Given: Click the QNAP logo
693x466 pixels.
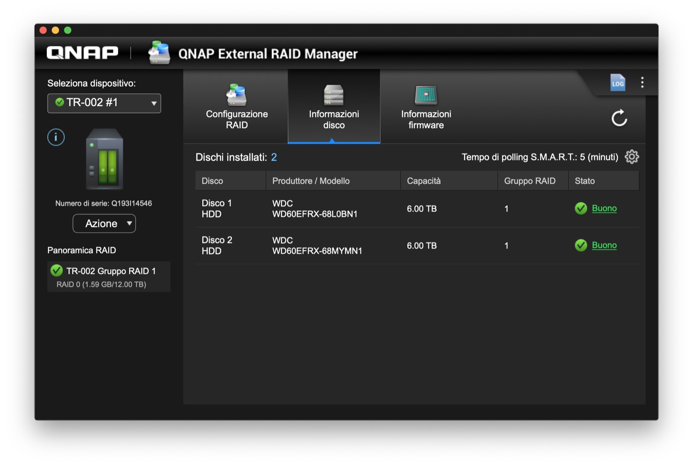Looking at the screenshot, I should coord(82,53).
